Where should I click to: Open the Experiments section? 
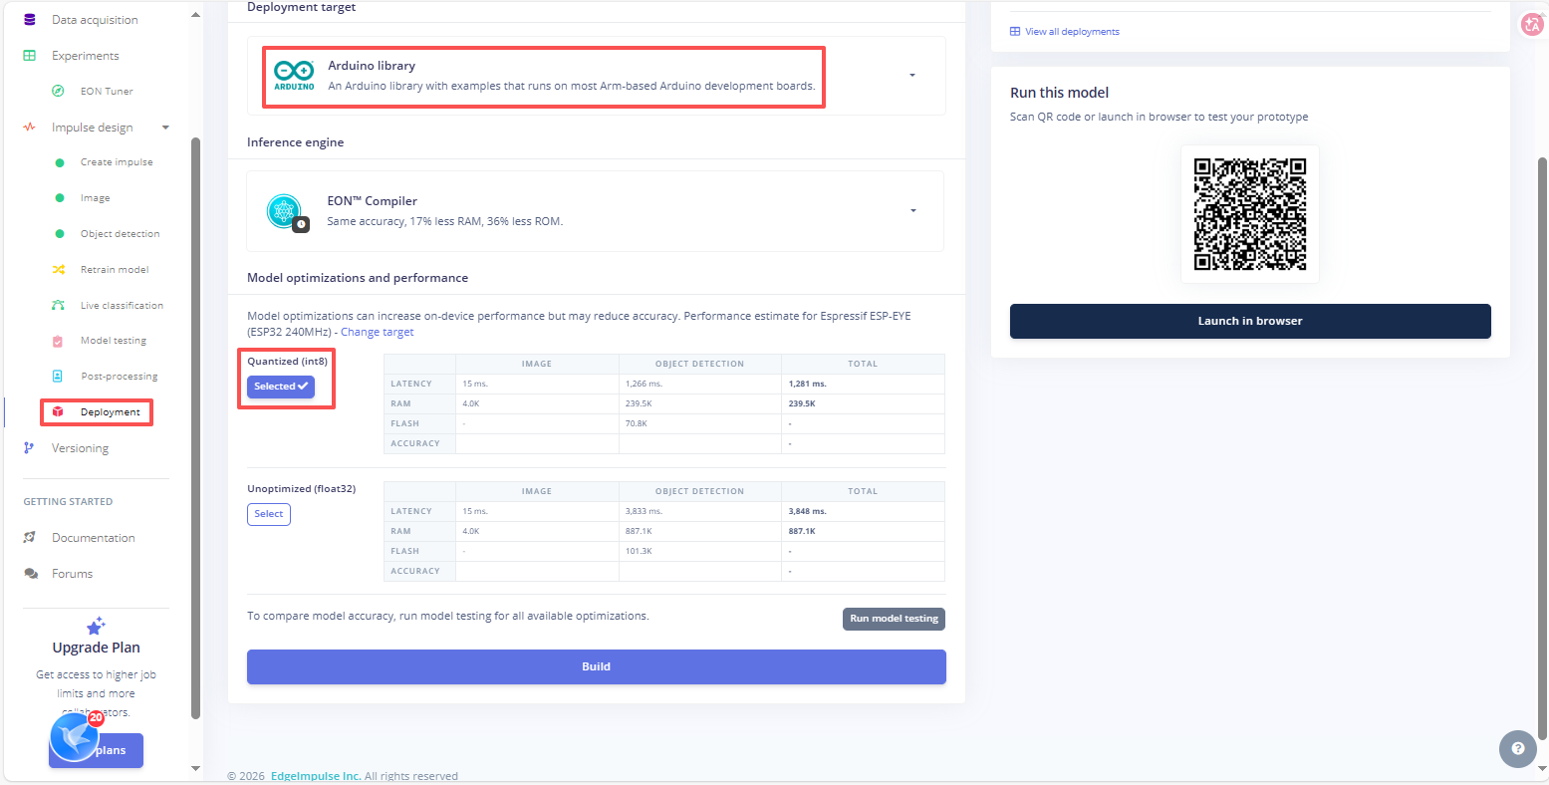tap(86, 56)
